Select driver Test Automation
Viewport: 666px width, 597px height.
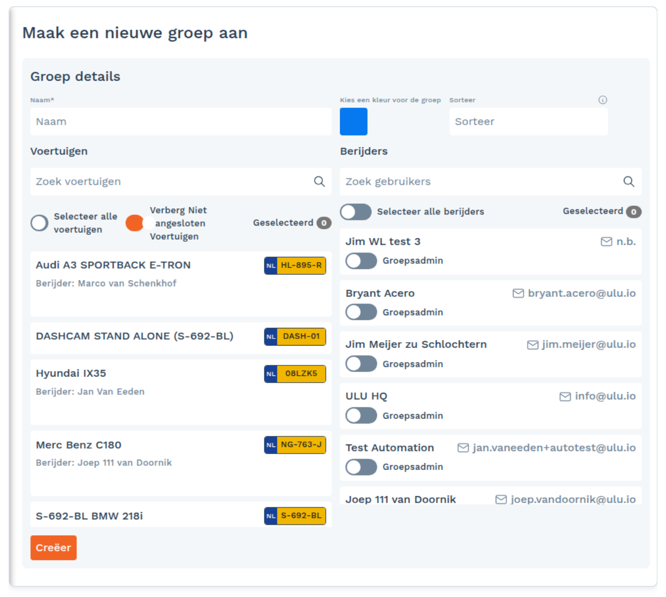491,458
